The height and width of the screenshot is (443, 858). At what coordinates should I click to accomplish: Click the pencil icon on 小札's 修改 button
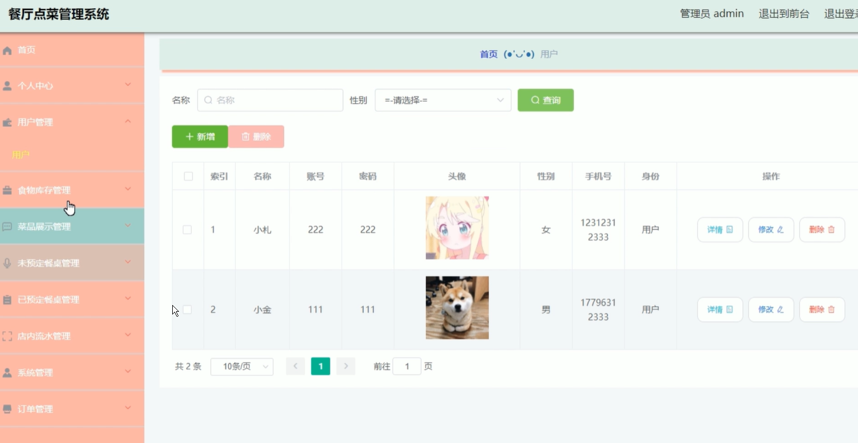[780, 230]
